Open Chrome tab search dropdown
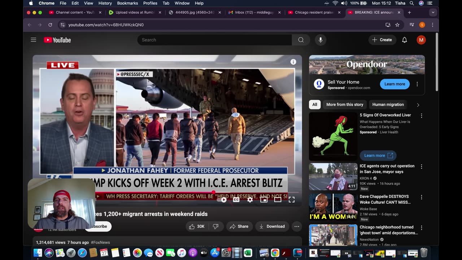Screen dimensions: 462x260 tap(433, 12)
